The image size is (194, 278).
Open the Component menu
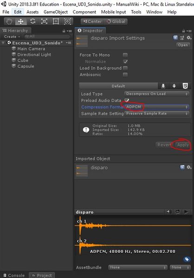tap(84, 12)
